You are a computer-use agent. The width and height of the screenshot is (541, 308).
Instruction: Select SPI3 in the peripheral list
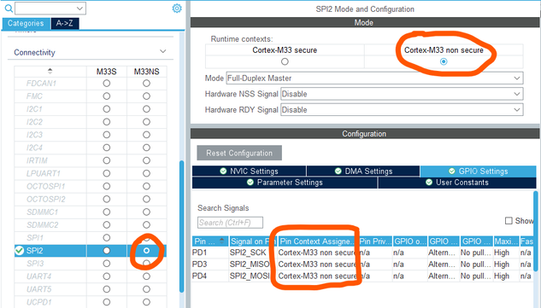click(35, 264)
